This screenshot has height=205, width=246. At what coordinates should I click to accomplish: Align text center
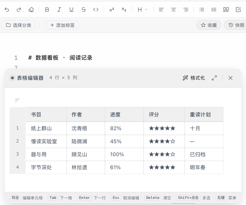click(x=174, y=10)
